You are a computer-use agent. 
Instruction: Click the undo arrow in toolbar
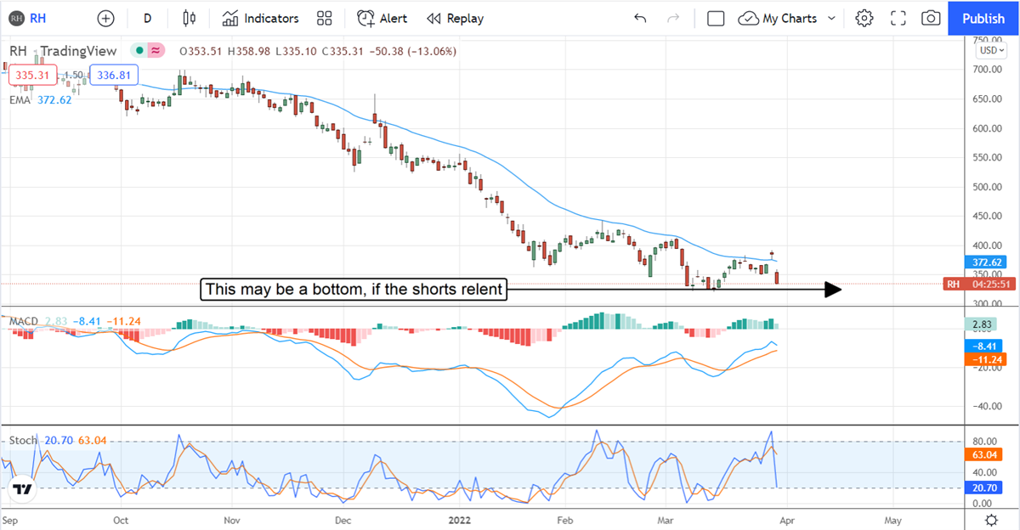[640, 18]
